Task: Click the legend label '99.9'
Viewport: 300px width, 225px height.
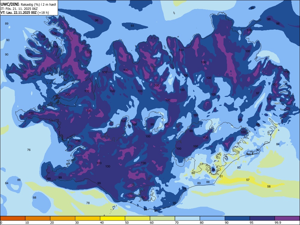Action: (x=277, y=223)
